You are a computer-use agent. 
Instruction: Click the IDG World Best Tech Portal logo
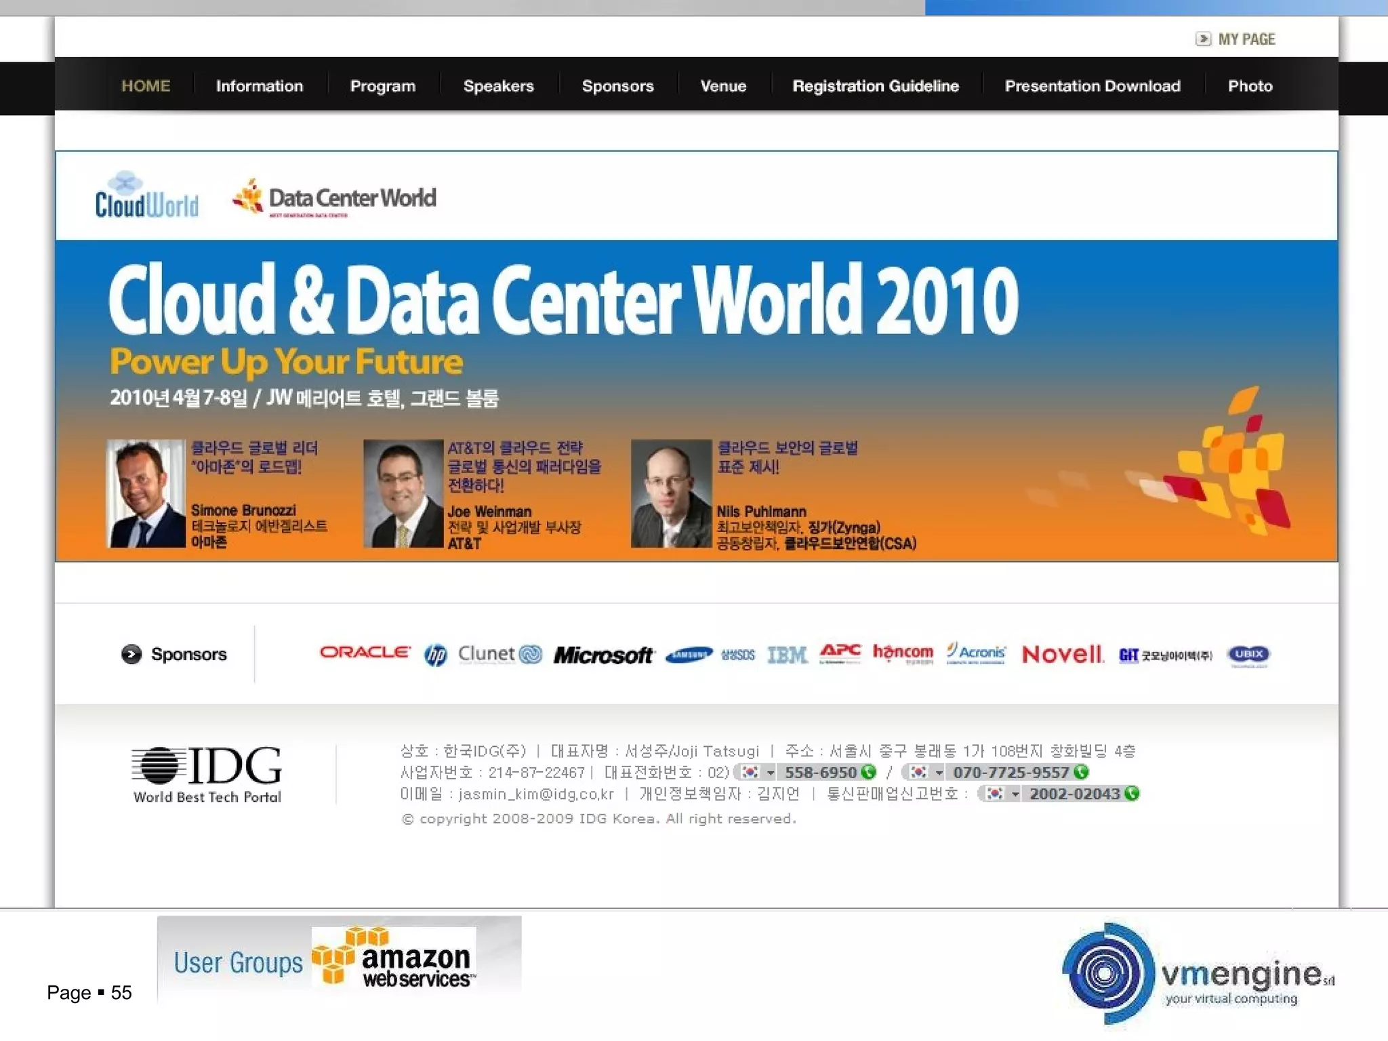click(x=207, y=774)
